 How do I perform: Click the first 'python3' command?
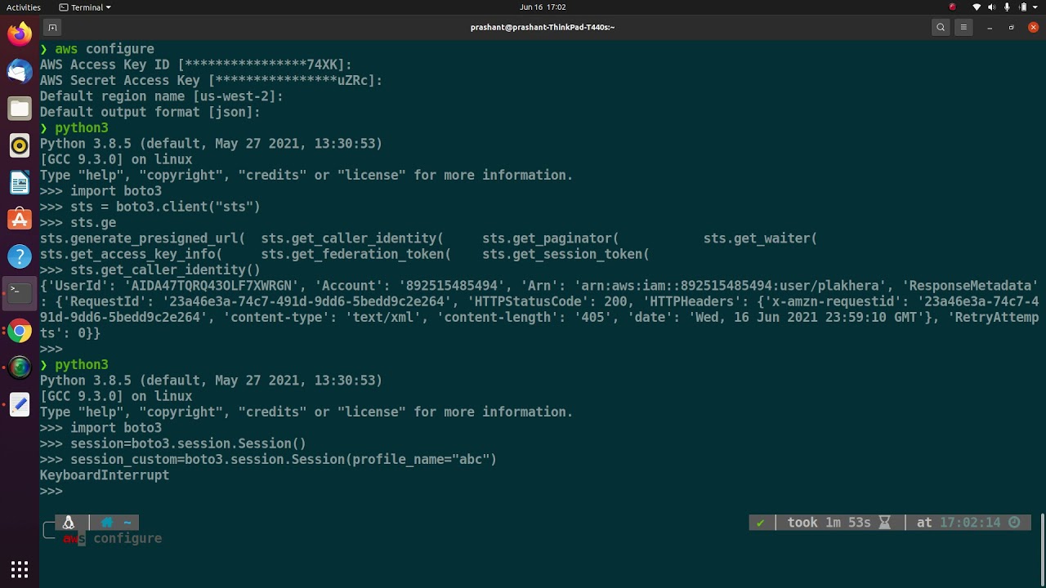[81, 127]
